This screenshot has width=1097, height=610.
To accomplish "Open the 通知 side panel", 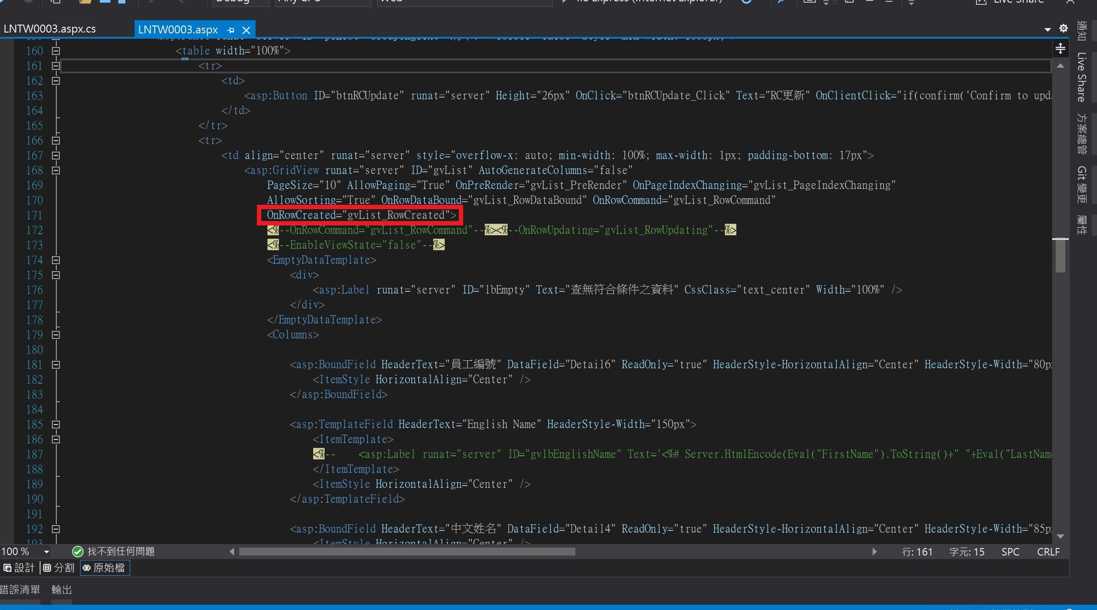I will (1082, 31).
